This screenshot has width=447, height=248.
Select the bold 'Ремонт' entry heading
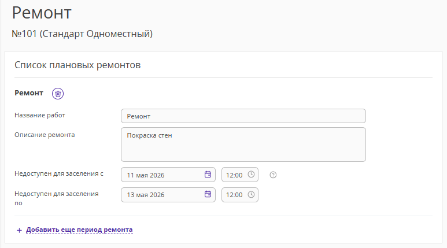29,93
